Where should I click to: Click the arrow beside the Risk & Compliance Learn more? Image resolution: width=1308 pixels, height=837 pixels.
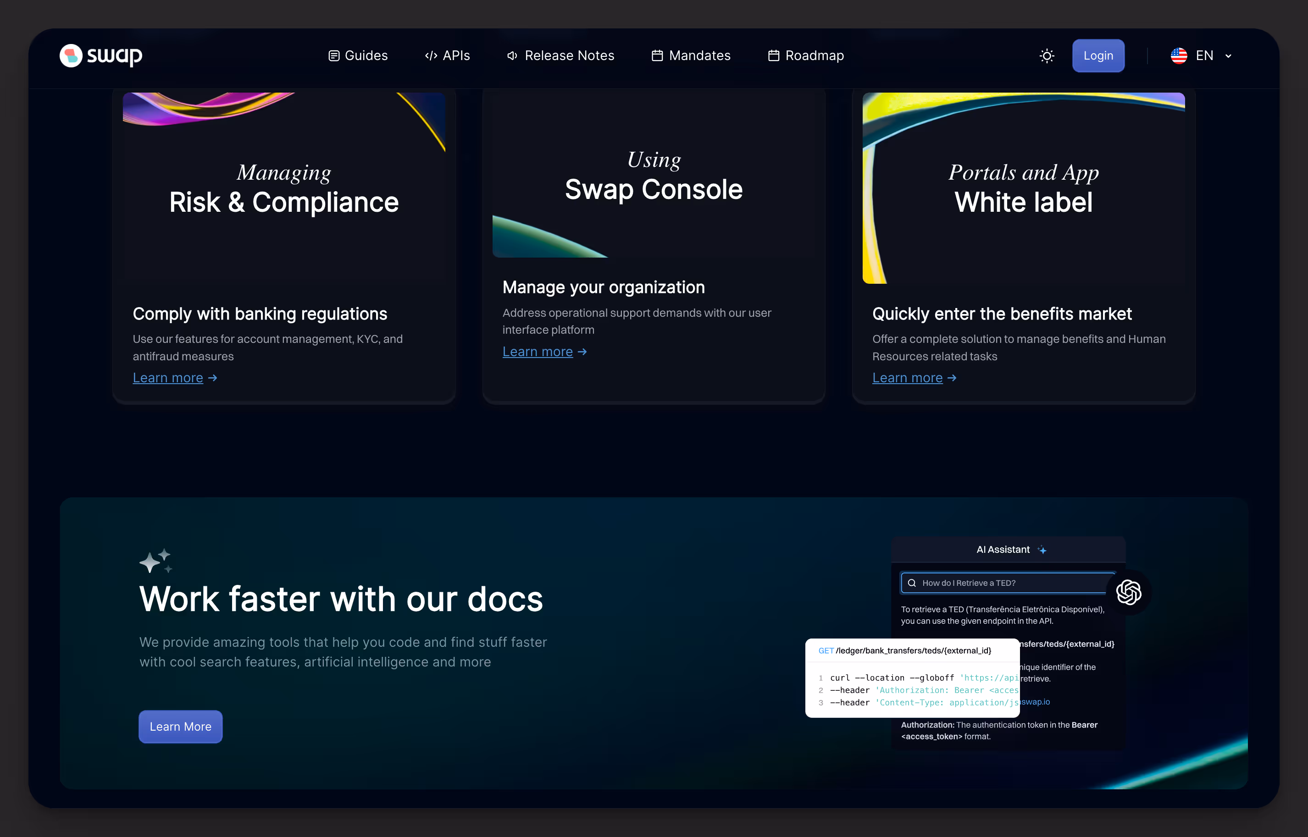point(212,378)
